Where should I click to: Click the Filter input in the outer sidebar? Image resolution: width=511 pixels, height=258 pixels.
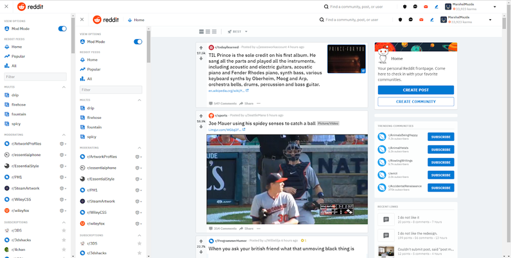(x=35, y=77)
